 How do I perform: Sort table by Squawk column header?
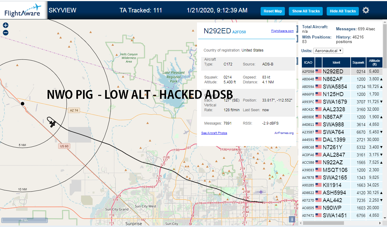coord(359,62)
